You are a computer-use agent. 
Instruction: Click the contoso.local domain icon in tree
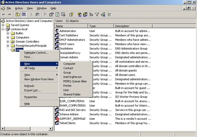8,29
